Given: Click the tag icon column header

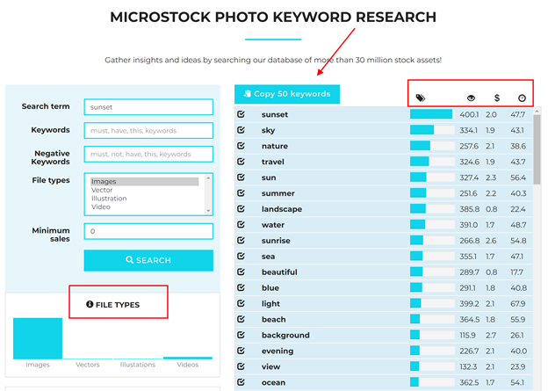Looking at the screenshot, I should pos(421,98).
